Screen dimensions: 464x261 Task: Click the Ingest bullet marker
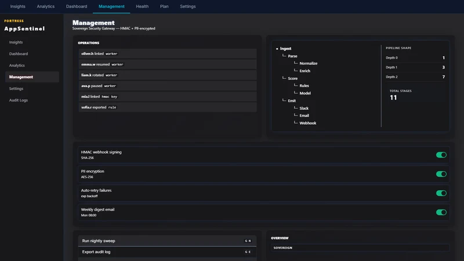tap(277, 49)
